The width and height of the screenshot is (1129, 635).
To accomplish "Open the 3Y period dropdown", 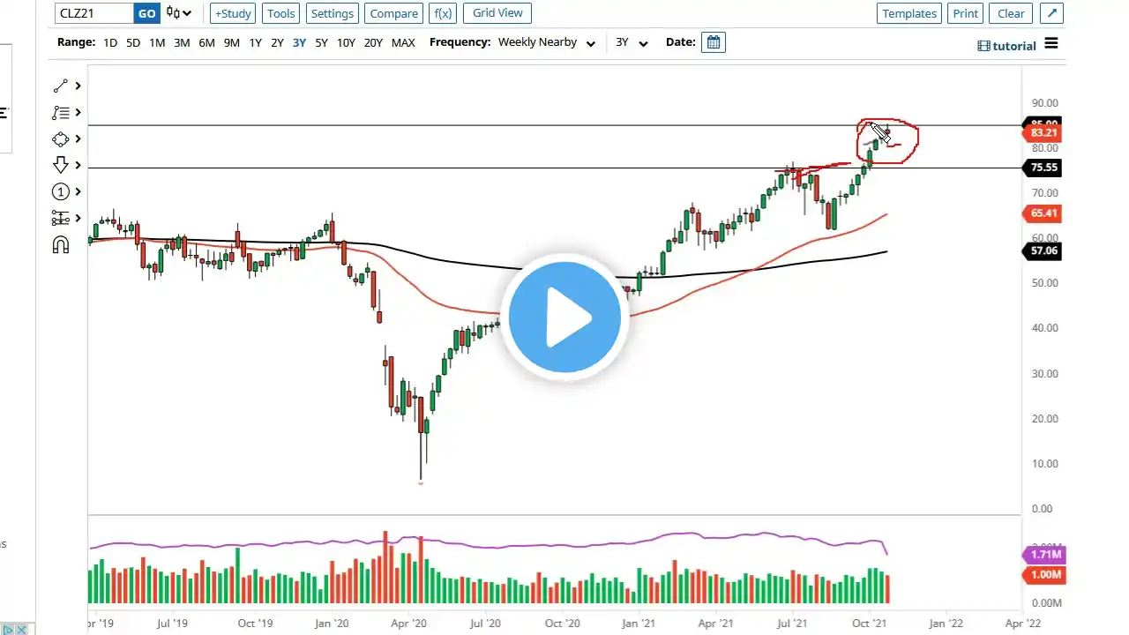I will [632, 42].
